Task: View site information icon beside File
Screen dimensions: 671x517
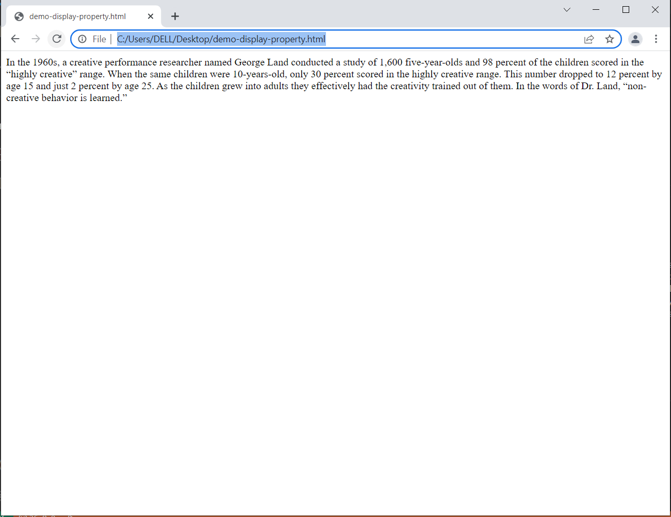Action: coord(82,39)
